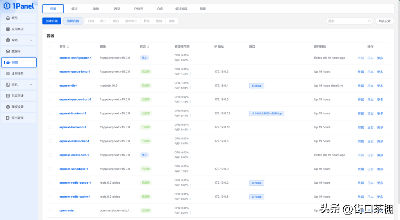Switch to the 镜像 images tab
The height and width of the screenshot is (220, 400).
tap(96, 9)
